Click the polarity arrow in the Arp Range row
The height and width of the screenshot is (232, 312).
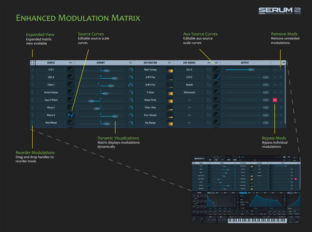click(131, 123)
